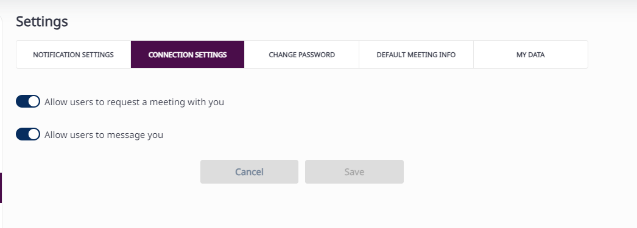Image resolution: width=637 pixels, height=228 pixels.
Task: Click the Cancel button
Action: click(250, 171)
